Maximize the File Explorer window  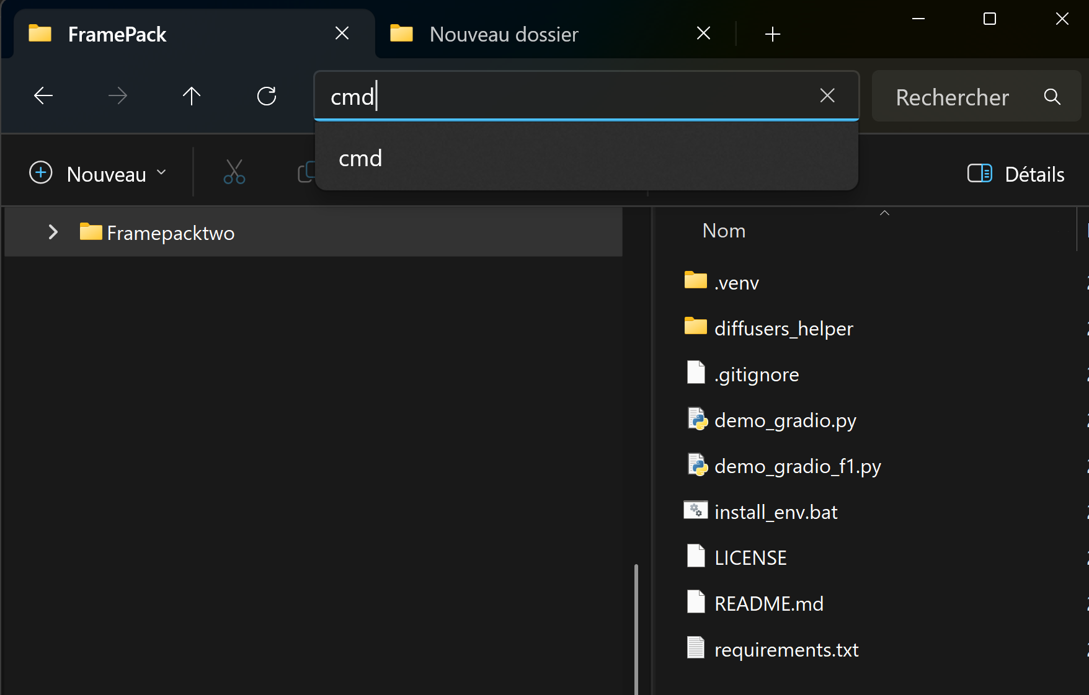point(990,19)
